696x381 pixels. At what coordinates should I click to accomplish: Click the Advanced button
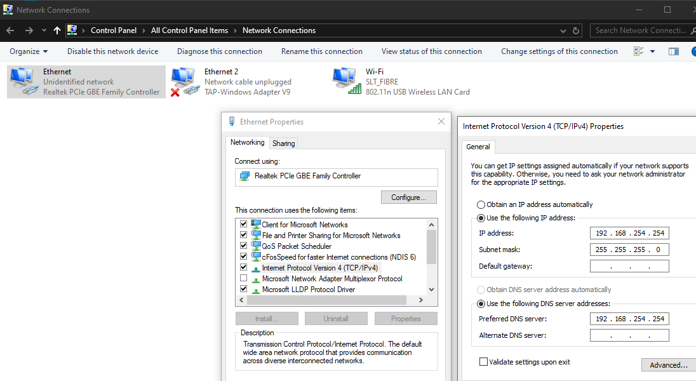669,365
